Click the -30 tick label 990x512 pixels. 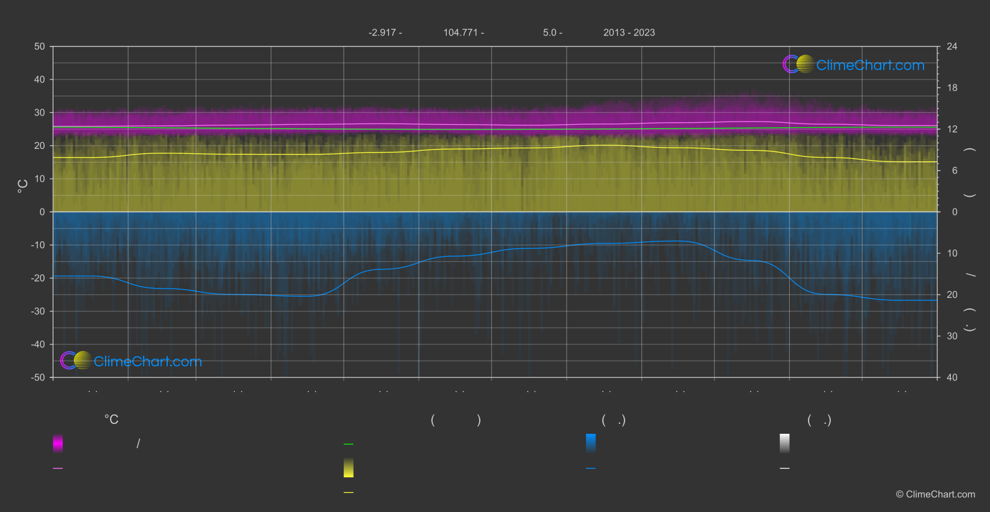(39, 311)
